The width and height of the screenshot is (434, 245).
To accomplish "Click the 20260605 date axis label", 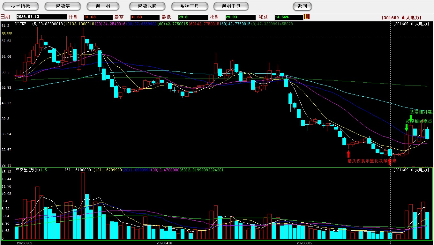I will [x=304, y=243].
